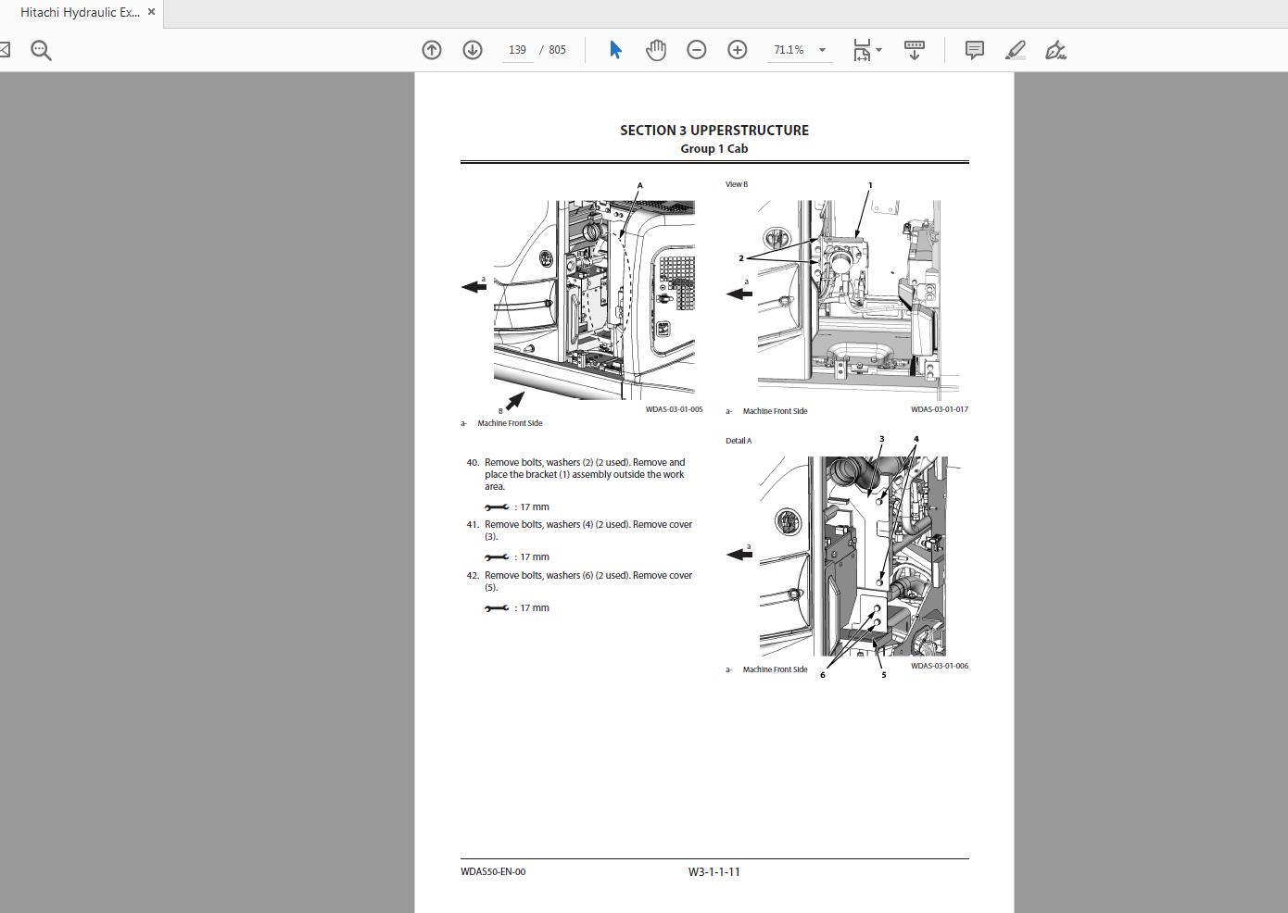
Task: Go to the next page with down arrow
Action: [x=473, y=50]
